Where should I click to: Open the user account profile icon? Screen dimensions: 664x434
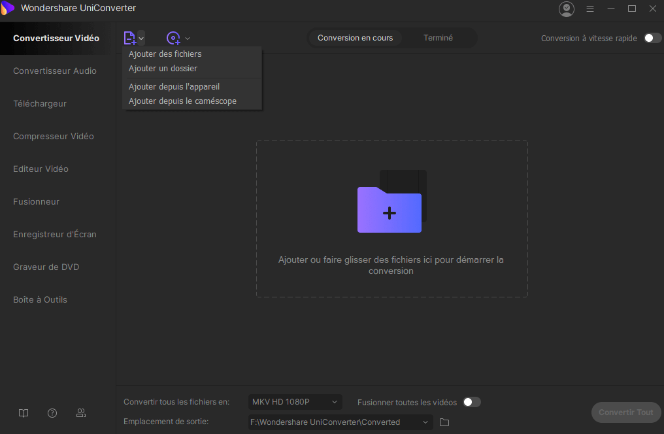click(566, 9)
